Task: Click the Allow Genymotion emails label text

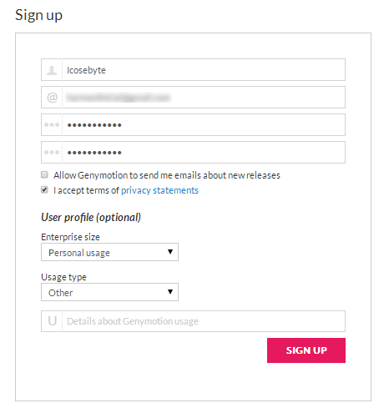Action: (x=167, y=175)
